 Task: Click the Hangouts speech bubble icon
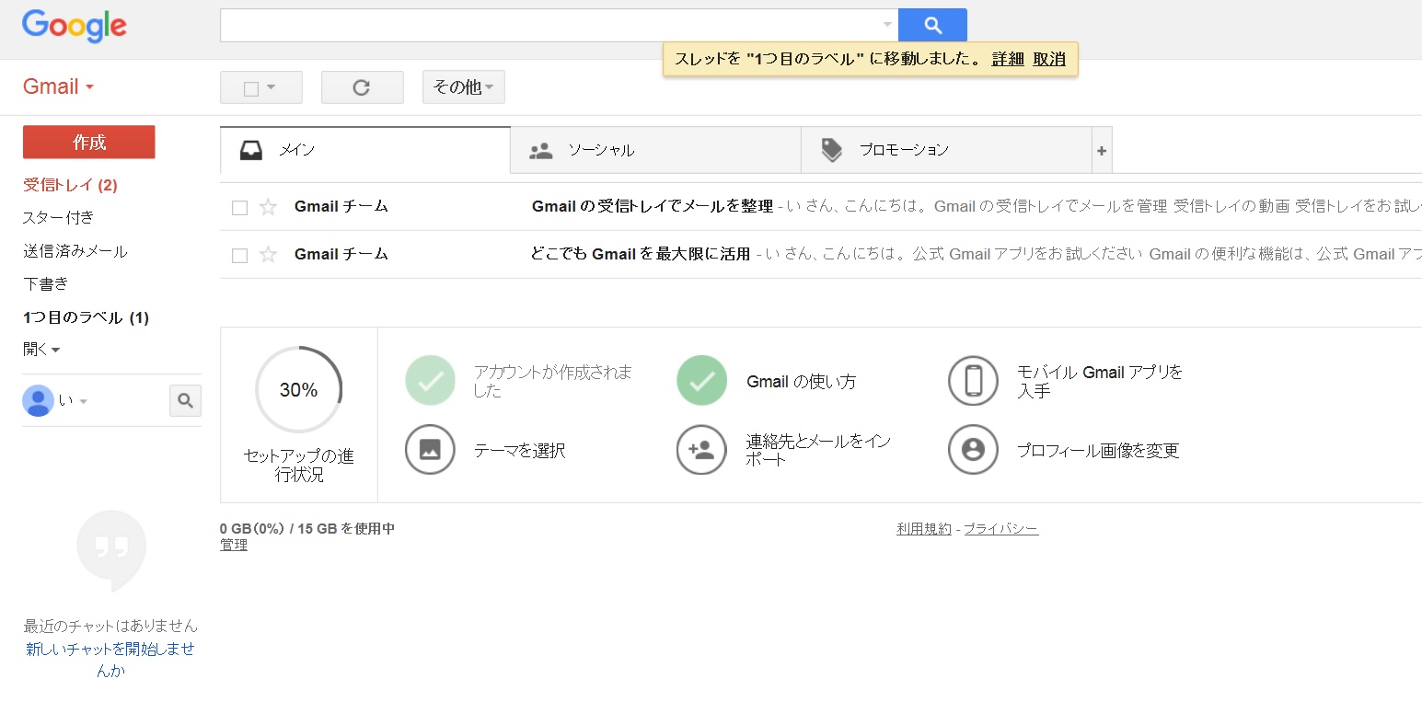click(x=111, y=549)
